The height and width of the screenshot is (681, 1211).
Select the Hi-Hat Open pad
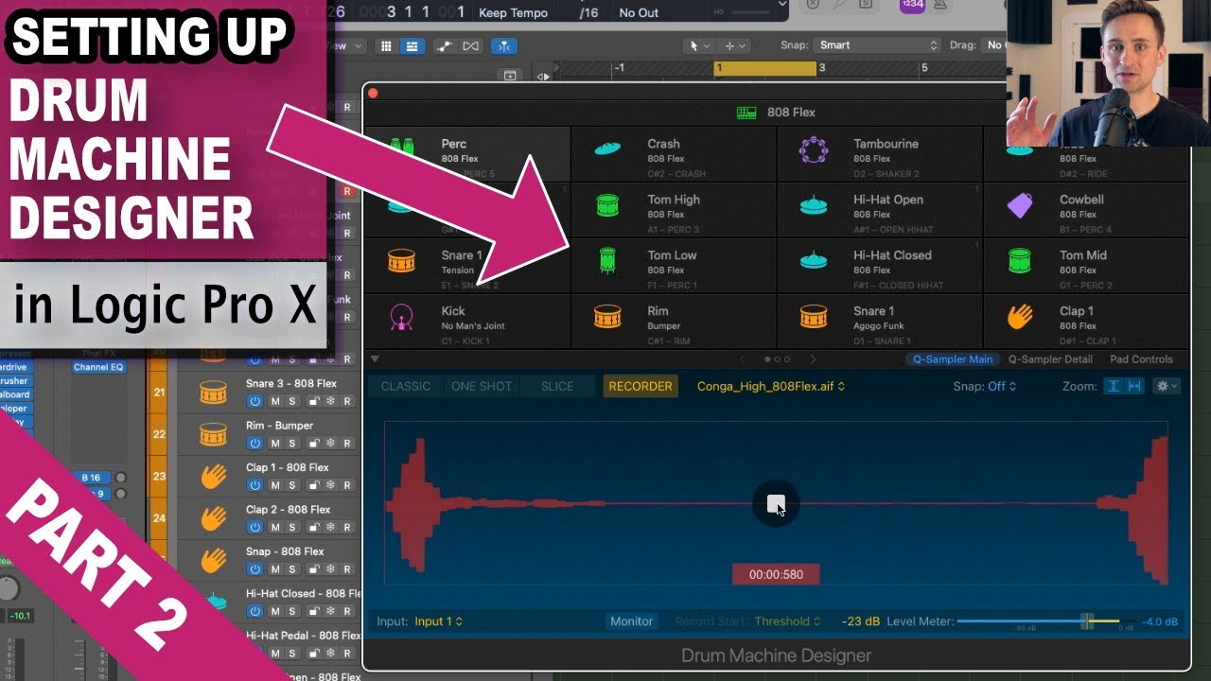pyautogui.click(x=880, y=211)
